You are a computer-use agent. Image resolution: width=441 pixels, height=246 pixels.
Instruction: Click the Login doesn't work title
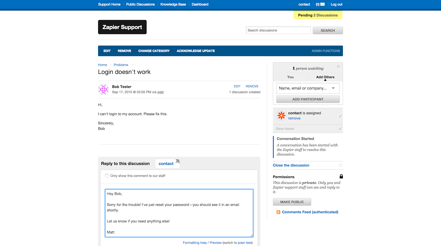point(124,72)
